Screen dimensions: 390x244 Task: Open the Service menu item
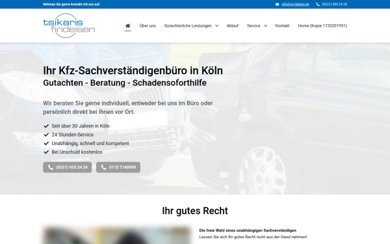coord(253,25)
